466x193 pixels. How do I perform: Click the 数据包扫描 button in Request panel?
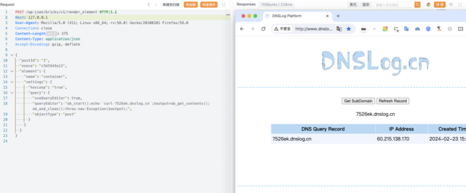tap(171, 5)
